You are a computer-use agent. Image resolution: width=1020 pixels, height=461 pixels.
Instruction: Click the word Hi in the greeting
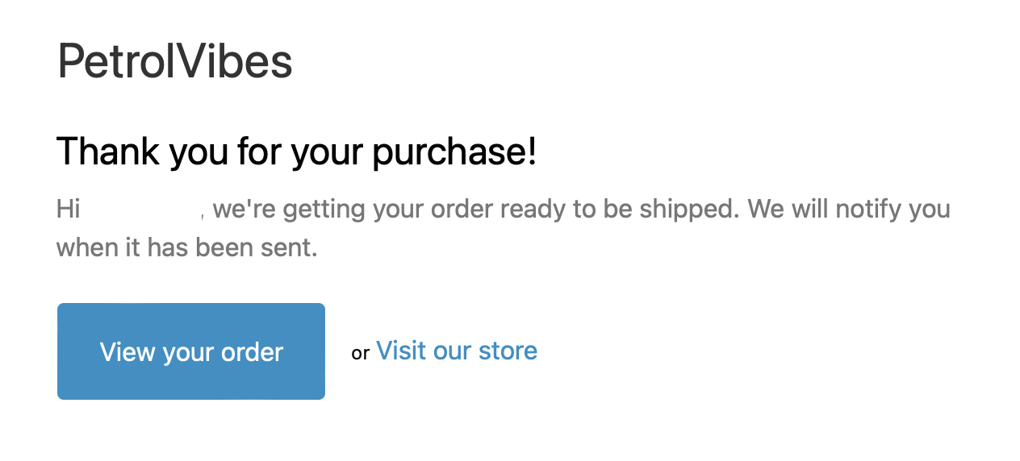pos(68,209)
